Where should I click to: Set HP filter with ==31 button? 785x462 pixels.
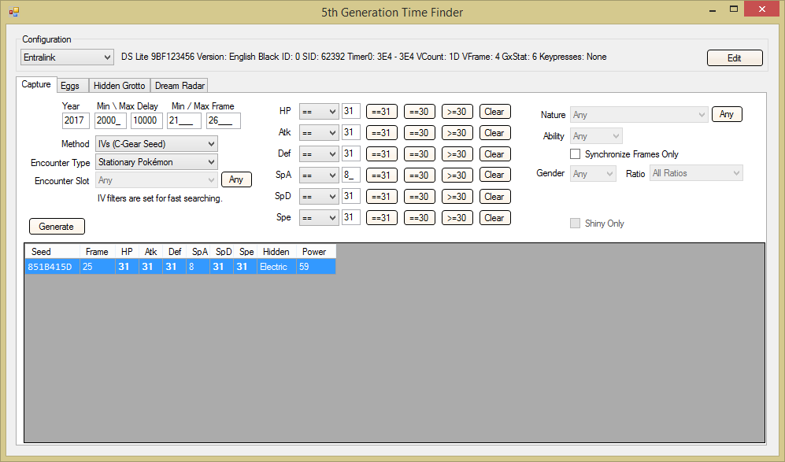coord(382,112)
